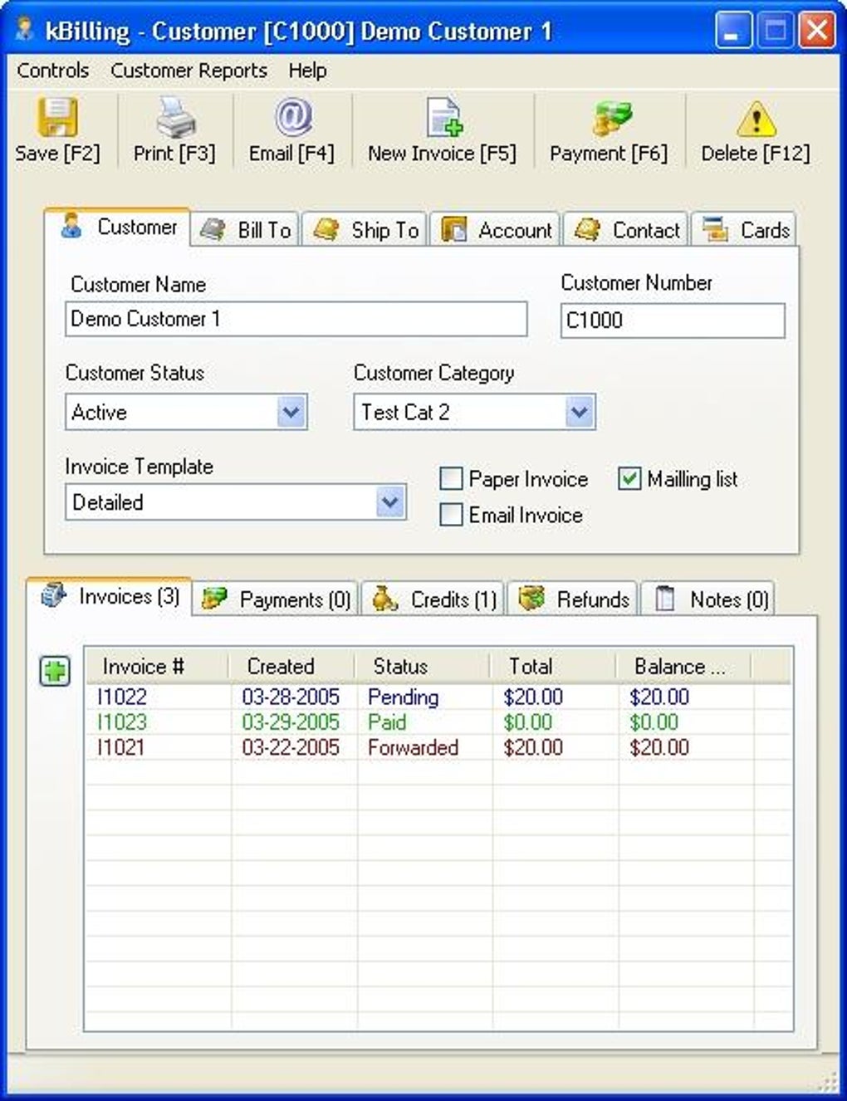
Task: Click the Email @ icon
Action: tap(293, 117)
